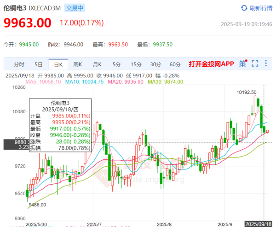The height and width of the screenshot is (227, 276).
Task: Click the 10080 y-axis price label
Action: [19, 111]
